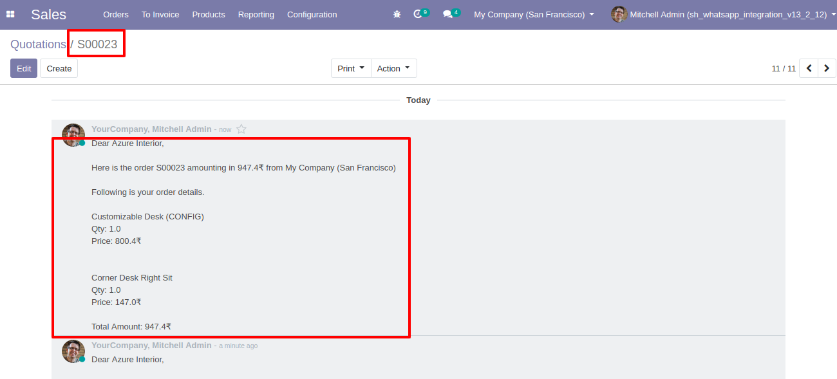
Task: Star the latest Mitchell Admin message
Action: click(x=241, y=129)
